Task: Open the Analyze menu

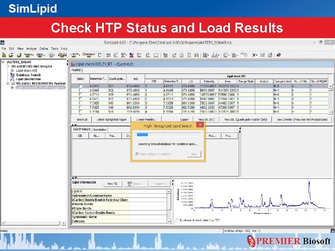Action: point(31,49)
